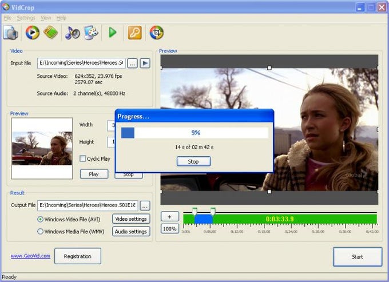Click the green film strip toolbar icon

click(50, 32)
